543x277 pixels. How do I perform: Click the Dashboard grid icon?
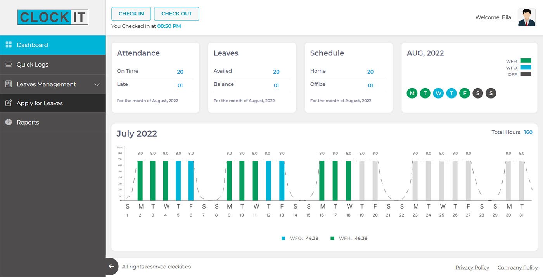(x=9, y=45)
